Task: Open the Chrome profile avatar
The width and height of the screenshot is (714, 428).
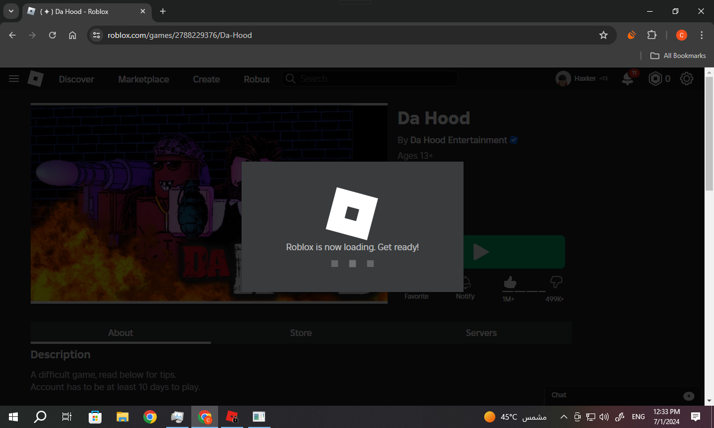Action: coord(682,35)
